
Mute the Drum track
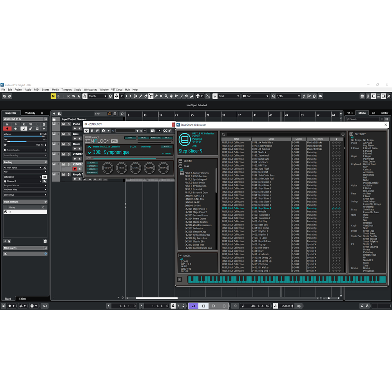click(64, 144)
